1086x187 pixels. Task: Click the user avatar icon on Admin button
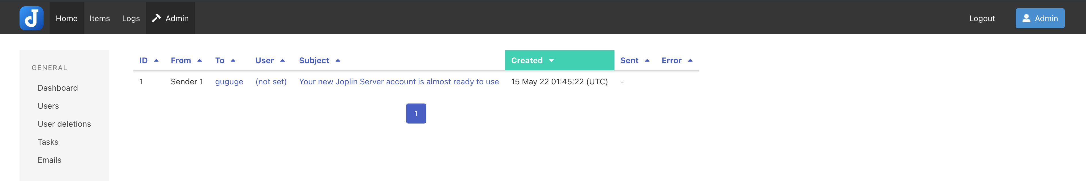pos(1026,19)
